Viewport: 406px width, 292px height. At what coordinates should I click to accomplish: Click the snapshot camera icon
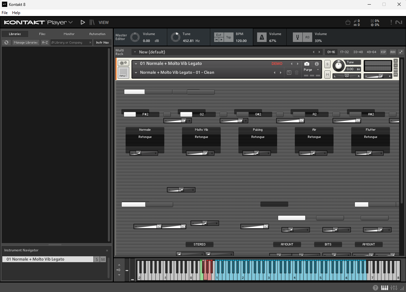tap(307, 64)
